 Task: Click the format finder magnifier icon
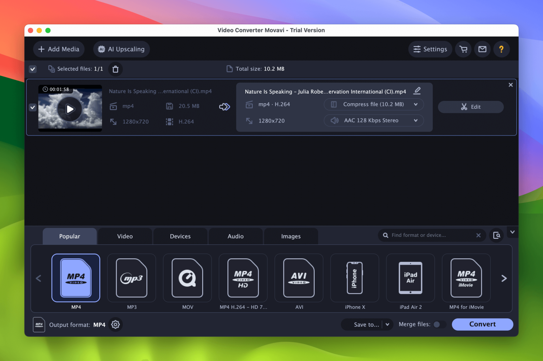point(496,235)
